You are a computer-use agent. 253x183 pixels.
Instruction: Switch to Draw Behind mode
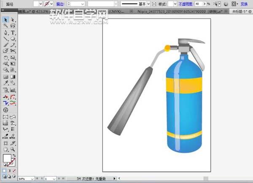coord(9,176)
